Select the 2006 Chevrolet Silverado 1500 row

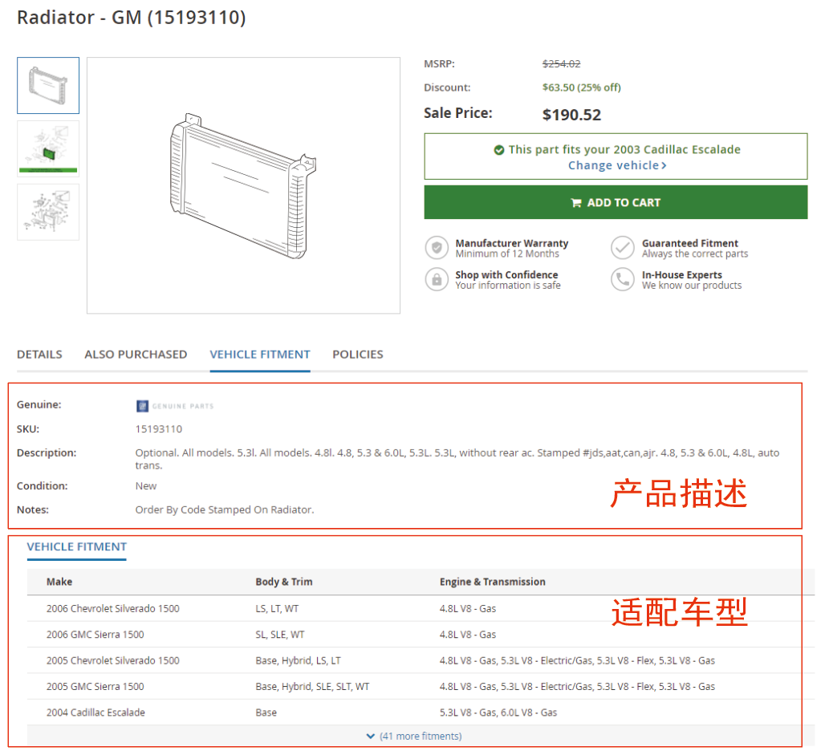pos(421,608)
